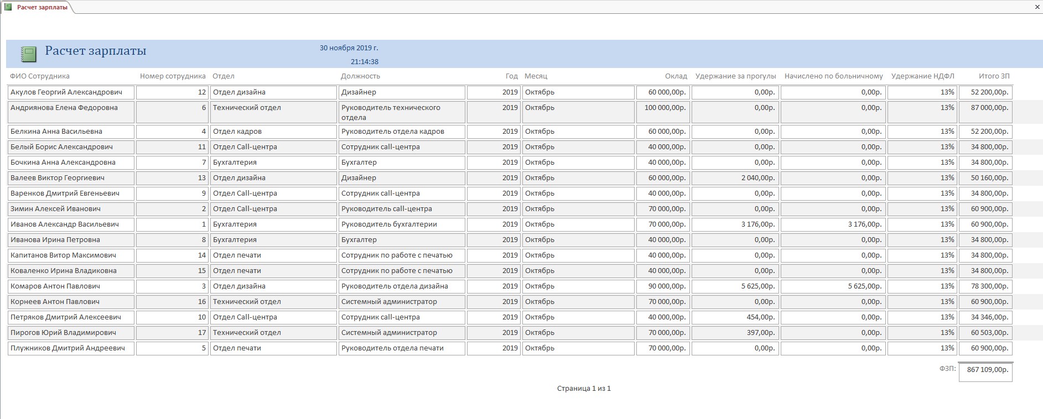The height and width of the screenshot is (419, 1043).
Task: Select employee 'Корнеев Антон Павлович'
Action: pos(71,302)
